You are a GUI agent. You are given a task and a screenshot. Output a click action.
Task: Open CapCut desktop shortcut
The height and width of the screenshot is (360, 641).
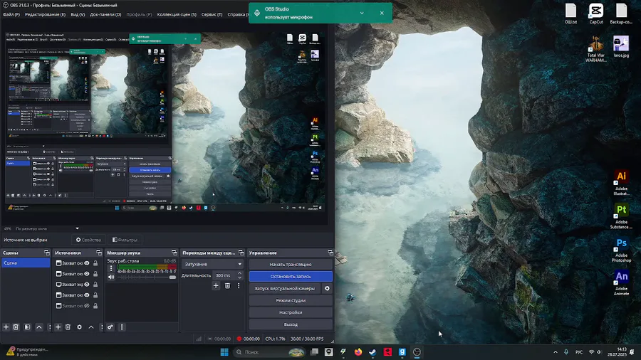(596, 14)
